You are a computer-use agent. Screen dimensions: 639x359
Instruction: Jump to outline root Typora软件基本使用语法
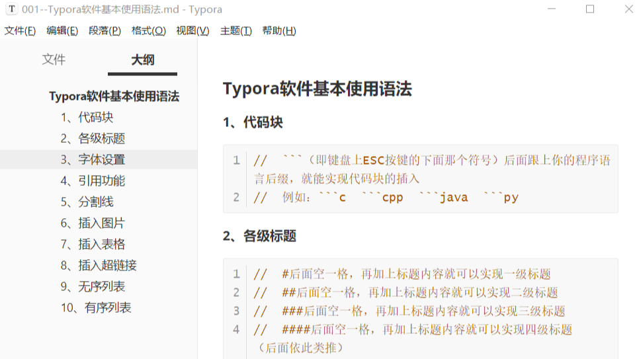[114, 96]
